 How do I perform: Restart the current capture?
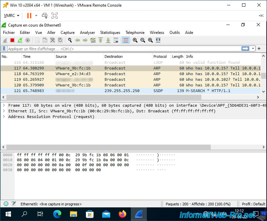(20, 40)
